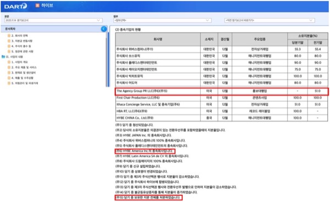
Task: Click the 100.0 전기말 value for 빅히트뮤직
Action: pos(317,76)
